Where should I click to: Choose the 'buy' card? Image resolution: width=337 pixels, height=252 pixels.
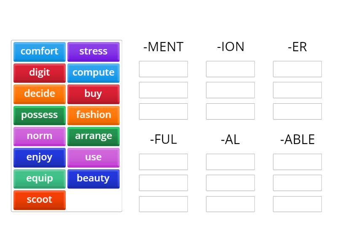94,94
